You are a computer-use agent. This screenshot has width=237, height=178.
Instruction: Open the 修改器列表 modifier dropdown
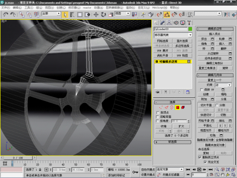coord(173,35)
